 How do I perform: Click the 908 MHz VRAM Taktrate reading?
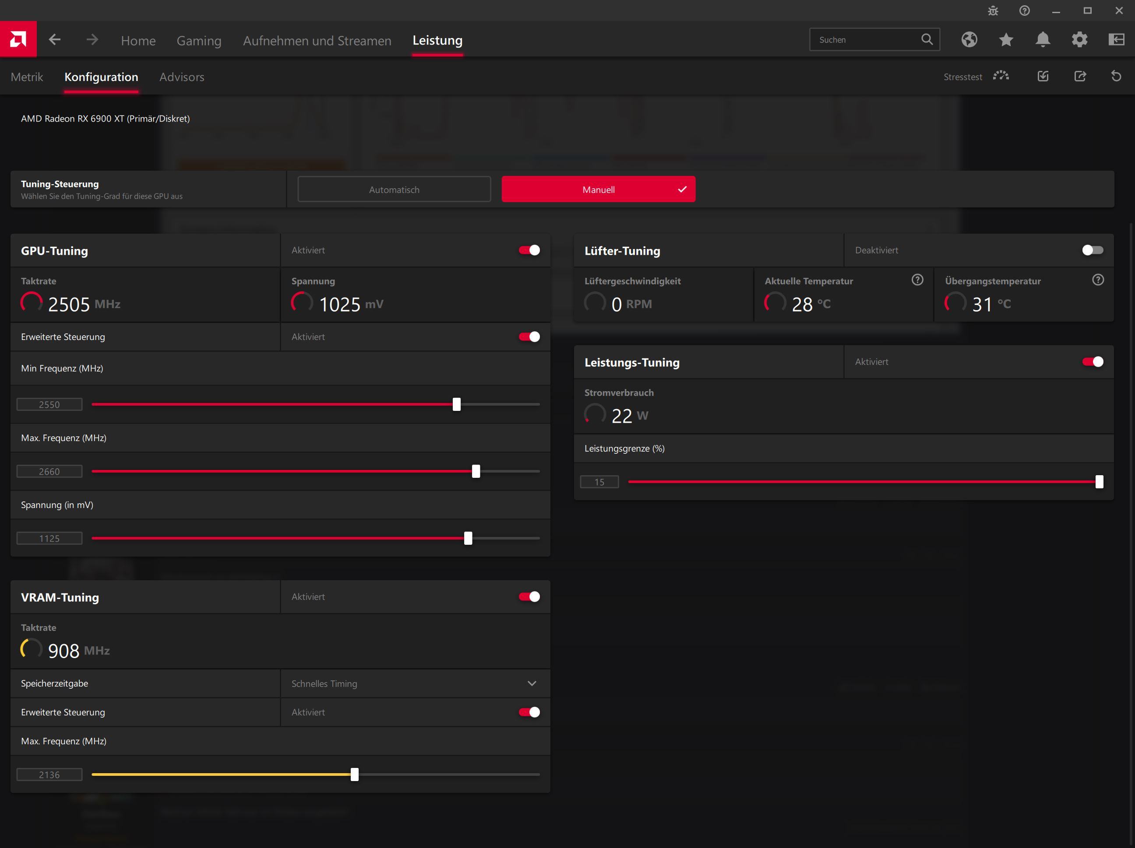78,651
